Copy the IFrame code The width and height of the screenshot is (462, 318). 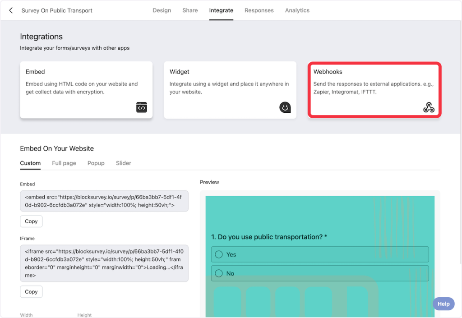click(x=31, y=292)
